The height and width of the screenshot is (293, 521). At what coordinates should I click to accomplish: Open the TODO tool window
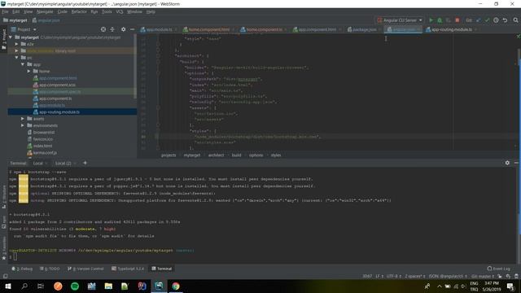pos(50,269)
